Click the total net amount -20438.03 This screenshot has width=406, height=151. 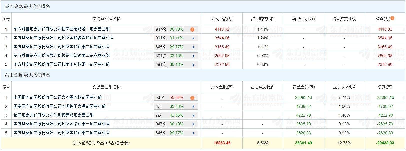[x=385, y=143]
